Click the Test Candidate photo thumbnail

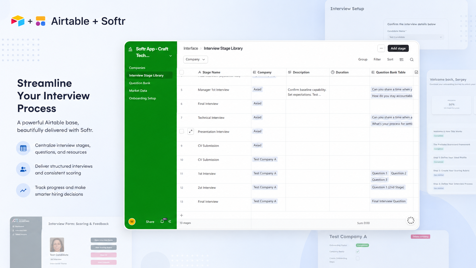tap(57, 245)
